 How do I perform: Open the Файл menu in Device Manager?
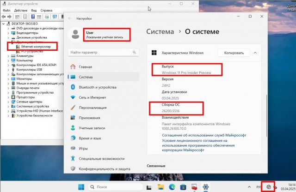[x=6, y=10]
